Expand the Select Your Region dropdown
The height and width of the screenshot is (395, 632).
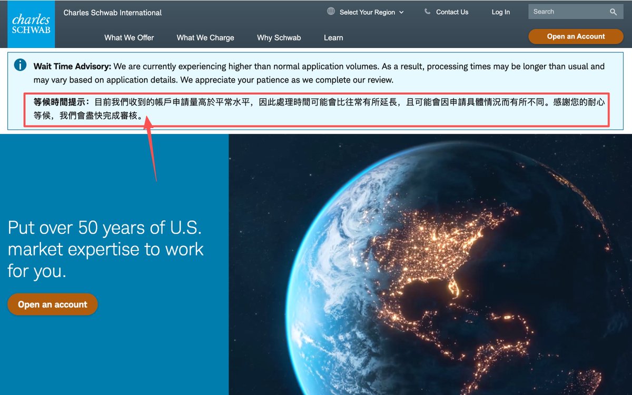(x=371, y=12)
